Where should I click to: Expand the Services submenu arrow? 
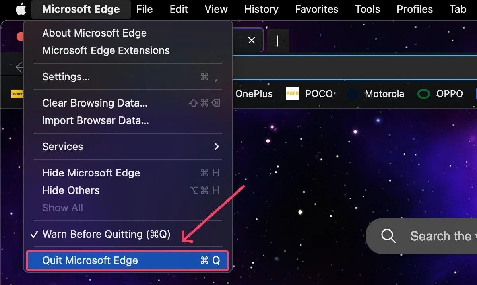click(217, 147)
